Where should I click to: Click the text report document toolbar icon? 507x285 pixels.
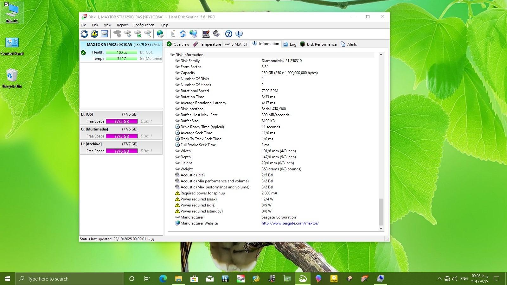(173, 34)
